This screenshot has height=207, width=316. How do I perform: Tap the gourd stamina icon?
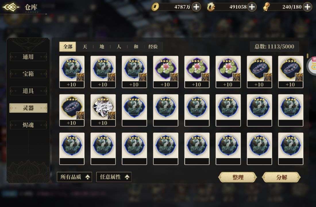[267, 7]
